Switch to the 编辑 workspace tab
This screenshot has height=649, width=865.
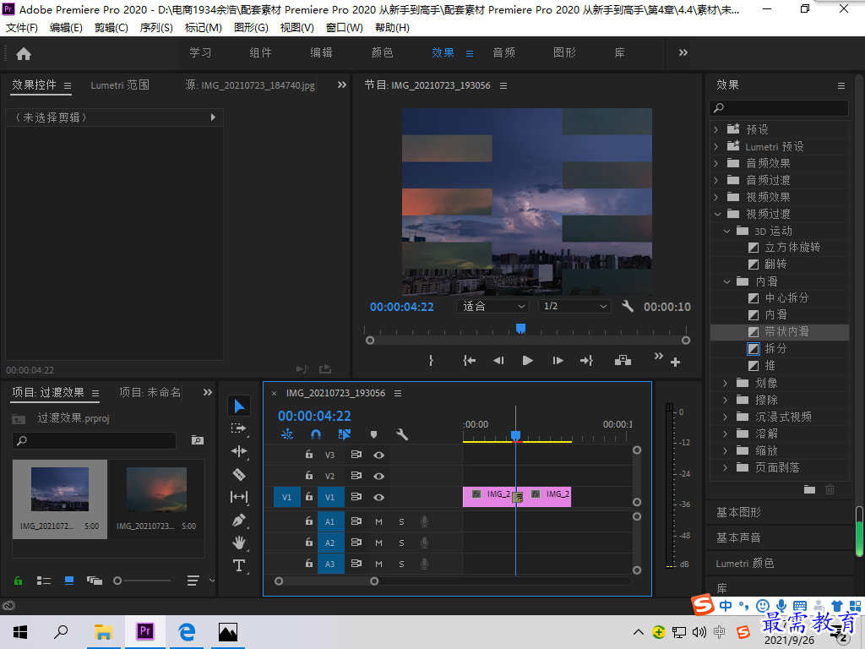tap(321, 52)
